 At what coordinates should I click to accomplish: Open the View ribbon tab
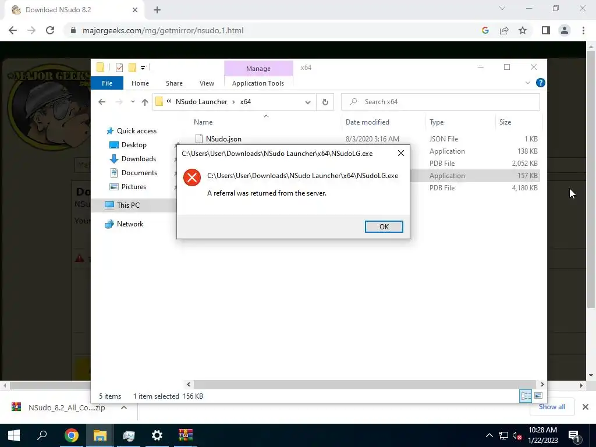point(207,83)
